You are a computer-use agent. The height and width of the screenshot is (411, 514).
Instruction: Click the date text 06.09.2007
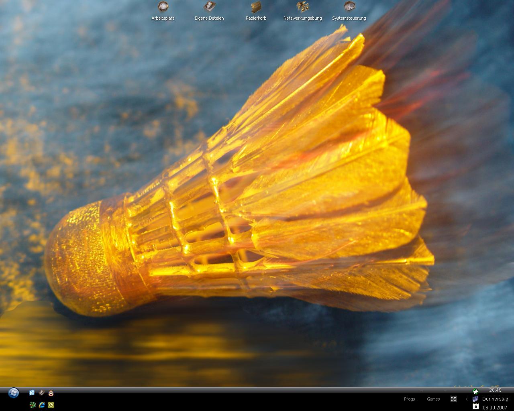click(x=495, y=407)
